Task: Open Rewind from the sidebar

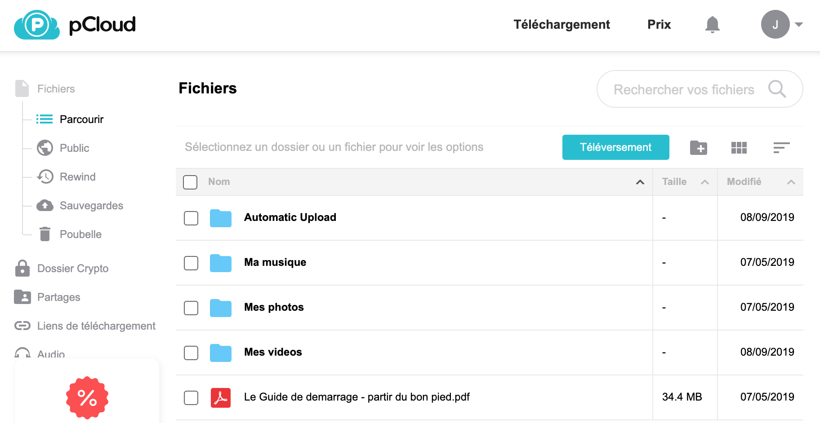Action: [77, 176]
